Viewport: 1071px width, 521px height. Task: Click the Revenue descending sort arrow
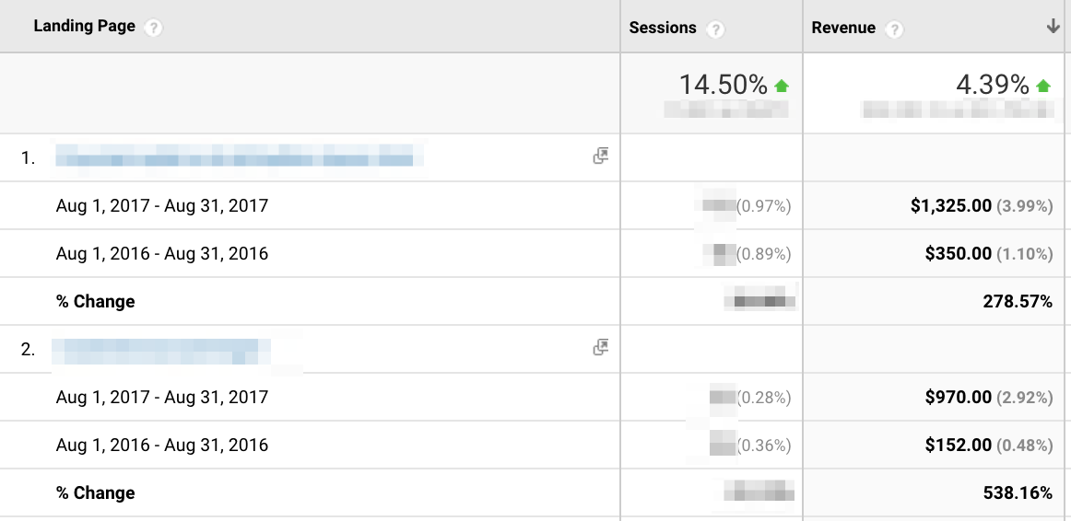[x=1053, y=28]
